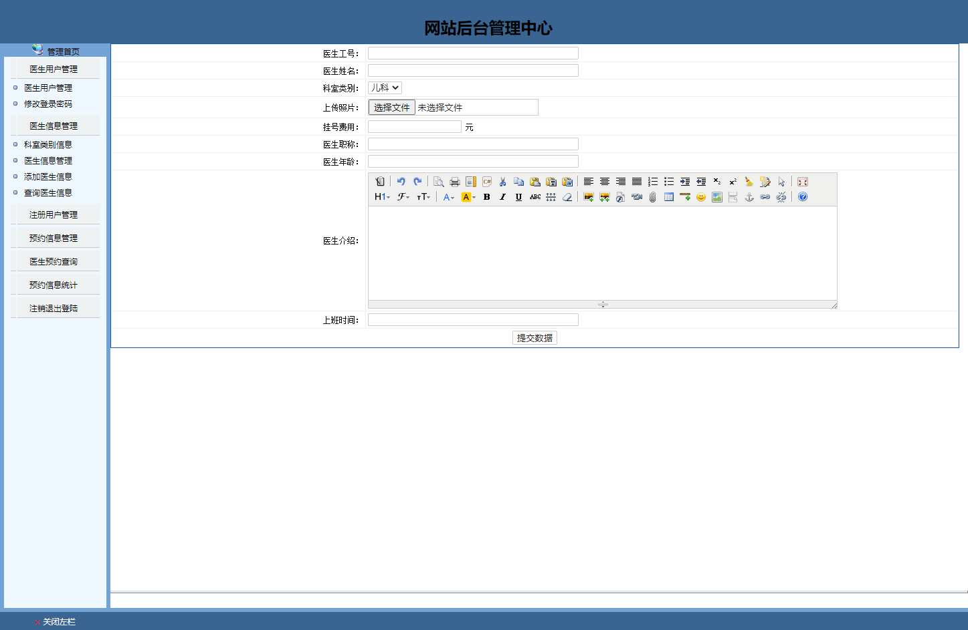The height and width of the screenshot is (630, 968).
Task: Click inside the 医生工号 input field
Action: [472, 53]
